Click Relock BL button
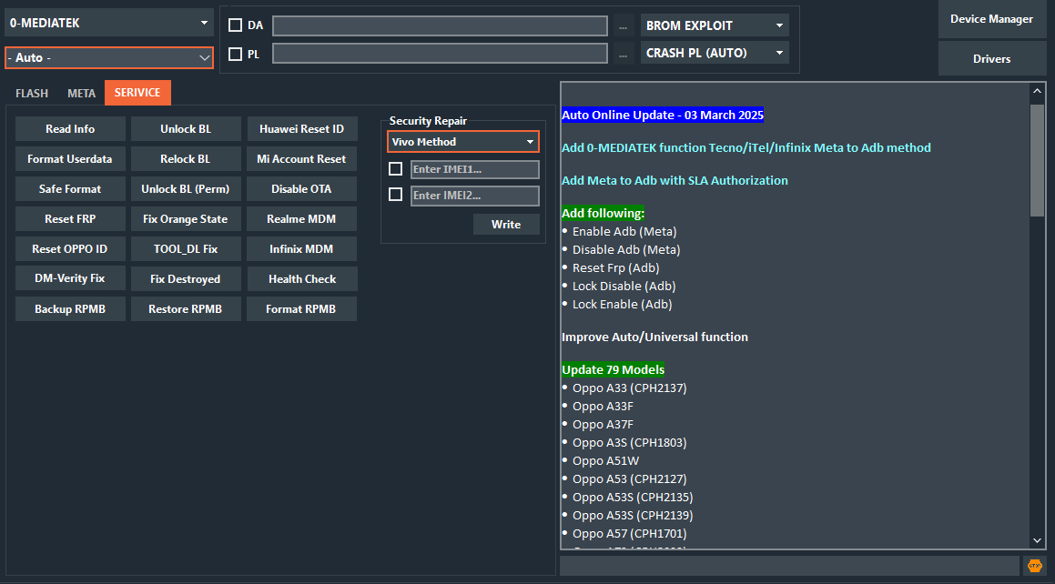This screenshot has width=1055, height=584. 186,159
